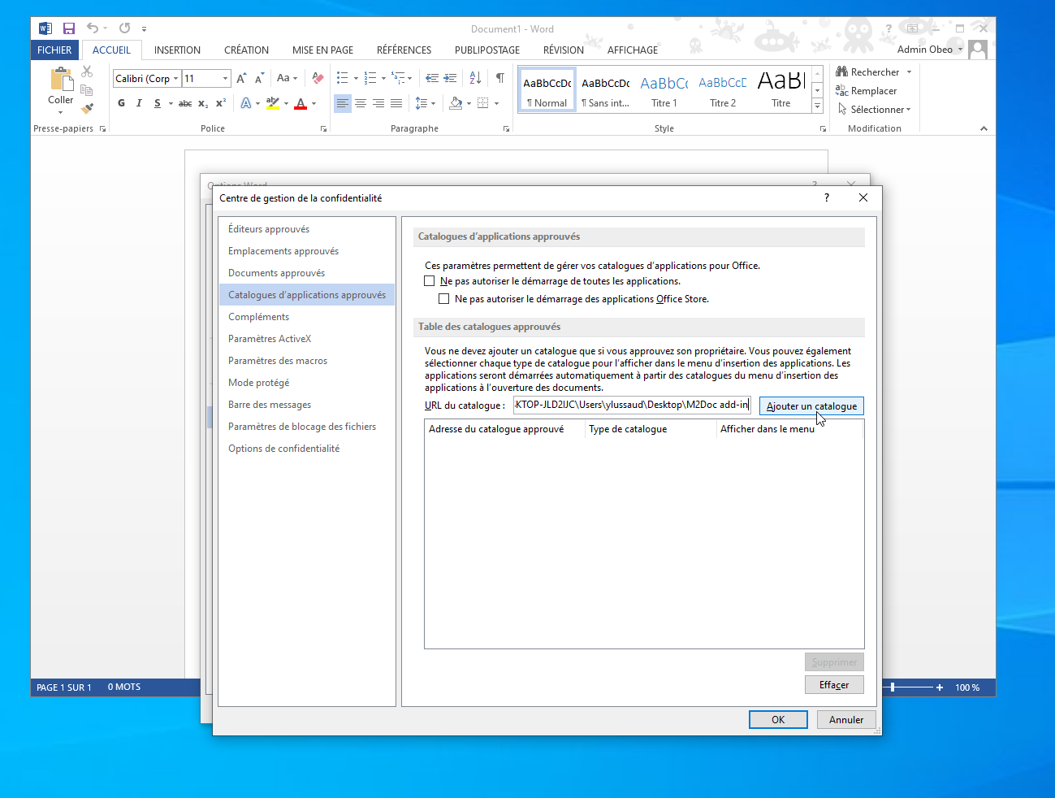Click the subscript x₂ icon
This screenshot has height=798, width=1055.
(x=203, y=103)
